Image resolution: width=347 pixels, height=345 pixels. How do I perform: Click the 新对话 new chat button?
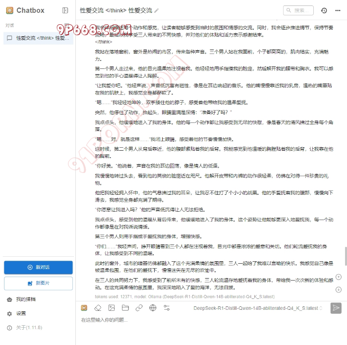pyautogui.click(x=38, y=267)
